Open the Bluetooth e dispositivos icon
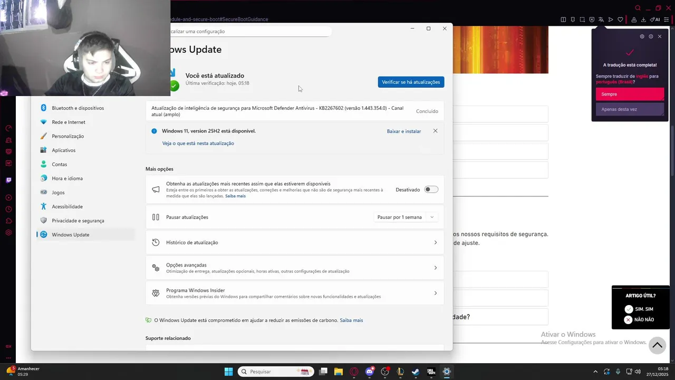Viewport: 675px width, 380px height. point(44,108)
